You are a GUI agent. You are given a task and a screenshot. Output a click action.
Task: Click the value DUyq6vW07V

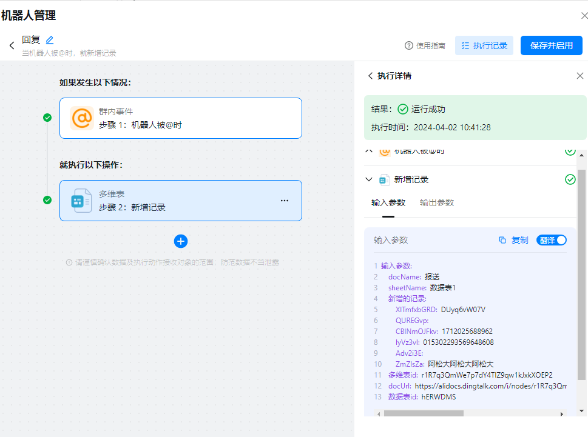463,309
